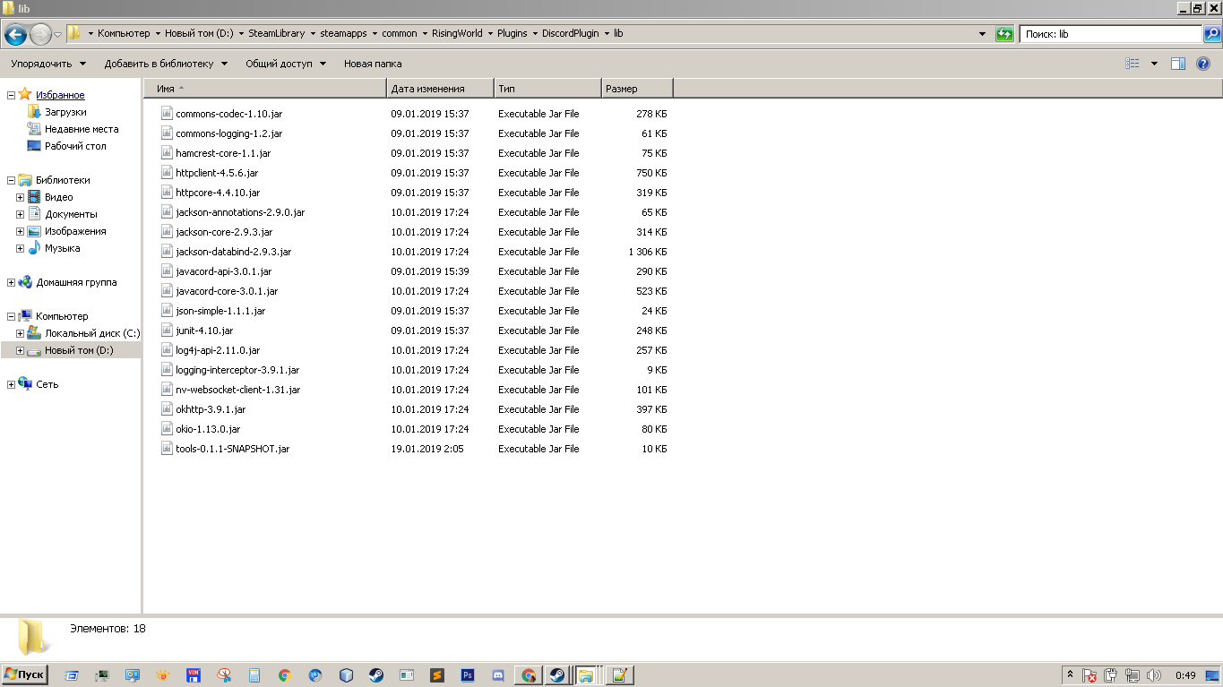The height and width of the screenshot is (687, 1223).
Task: Open the view options dropdown arrow
Action: (x=1154, y=64)
